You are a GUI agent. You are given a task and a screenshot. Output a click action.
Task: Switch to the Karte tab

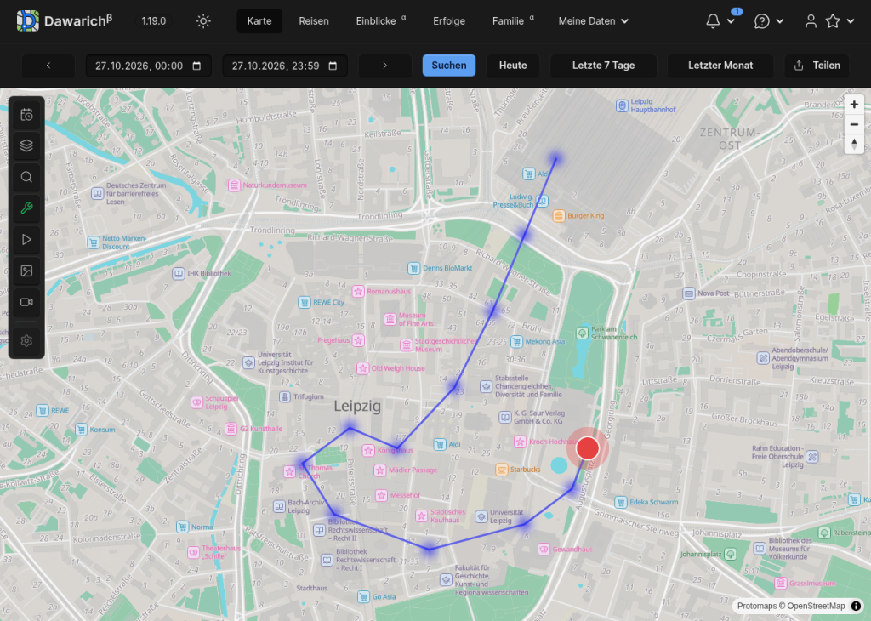(259, 21)
